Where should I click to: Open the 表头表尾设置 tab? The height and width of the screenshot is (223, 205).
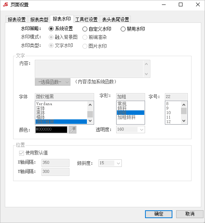tap(115, 19)
